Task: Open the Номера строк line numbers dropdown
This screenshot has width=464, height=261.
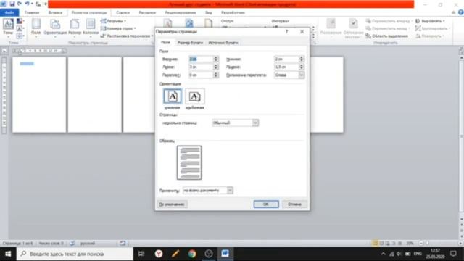Action: 118,29
